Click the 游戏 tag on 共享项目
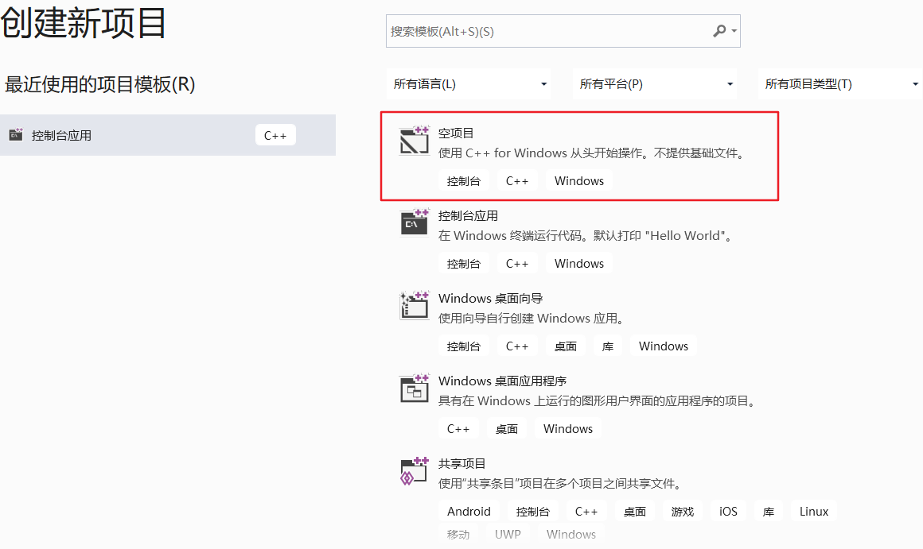 click(683, 511)
